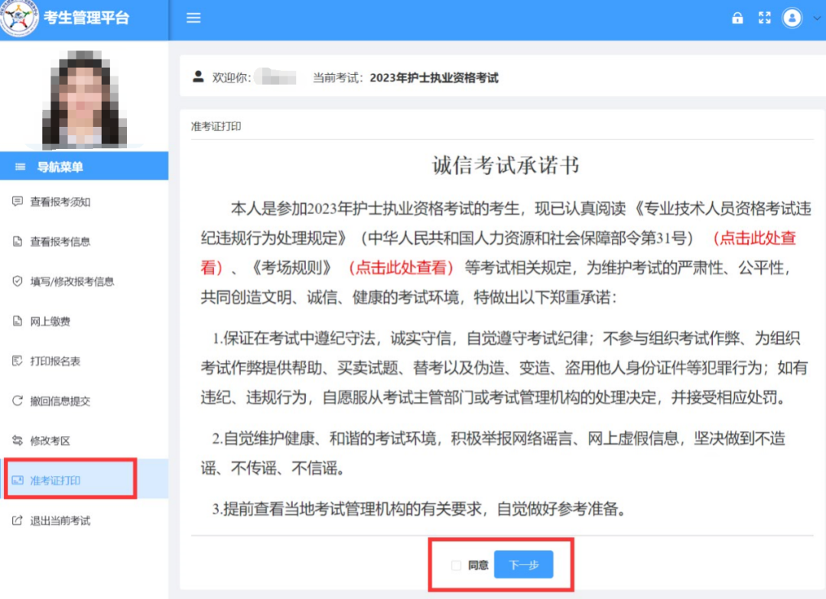This screenshot has height=599, width=826.
Task: Click the highlighted 准考证打印 sidebar item
Action: tap(55, 481)
